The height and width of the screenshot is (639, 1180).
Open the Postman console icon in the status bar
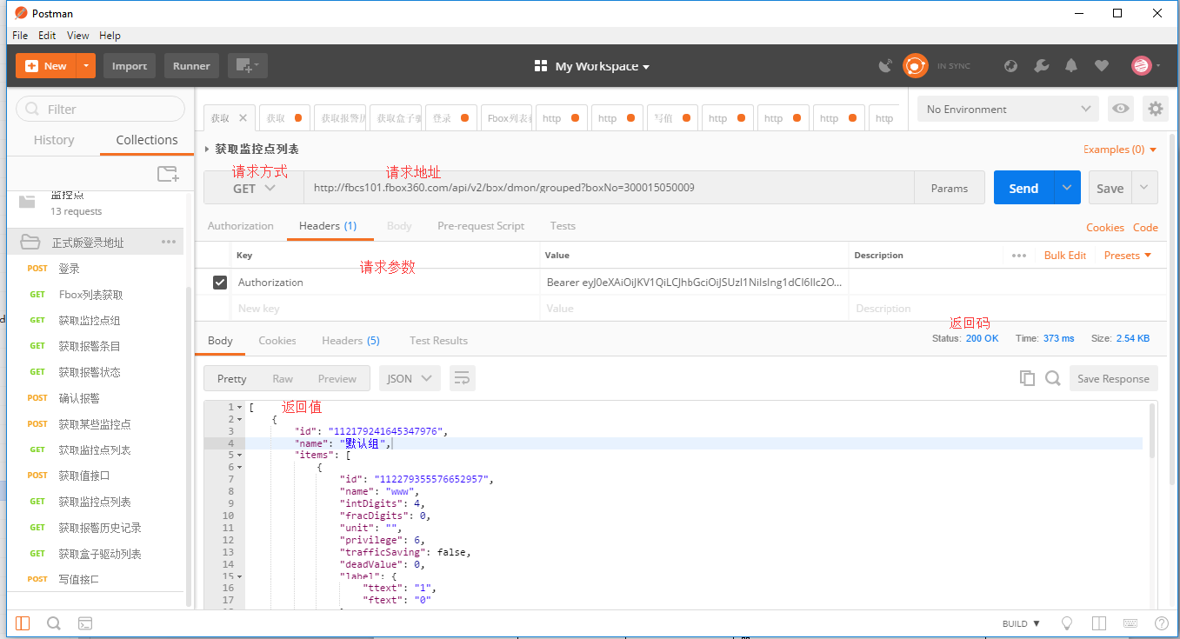click(85, 623)
